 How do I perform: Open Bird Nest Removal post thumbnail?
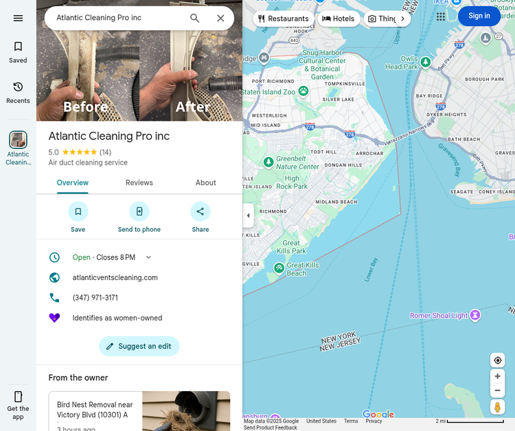point(186,411)
